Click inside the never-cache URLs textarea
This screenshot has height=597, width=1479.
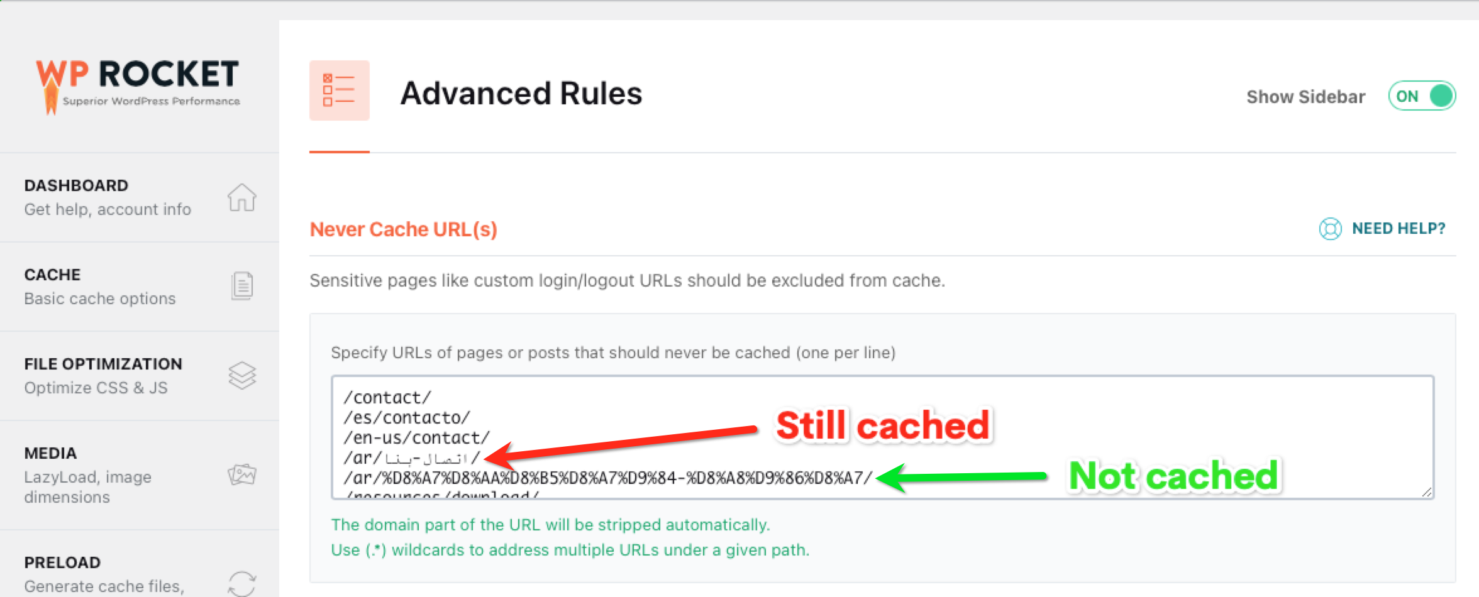coord(629,440)
